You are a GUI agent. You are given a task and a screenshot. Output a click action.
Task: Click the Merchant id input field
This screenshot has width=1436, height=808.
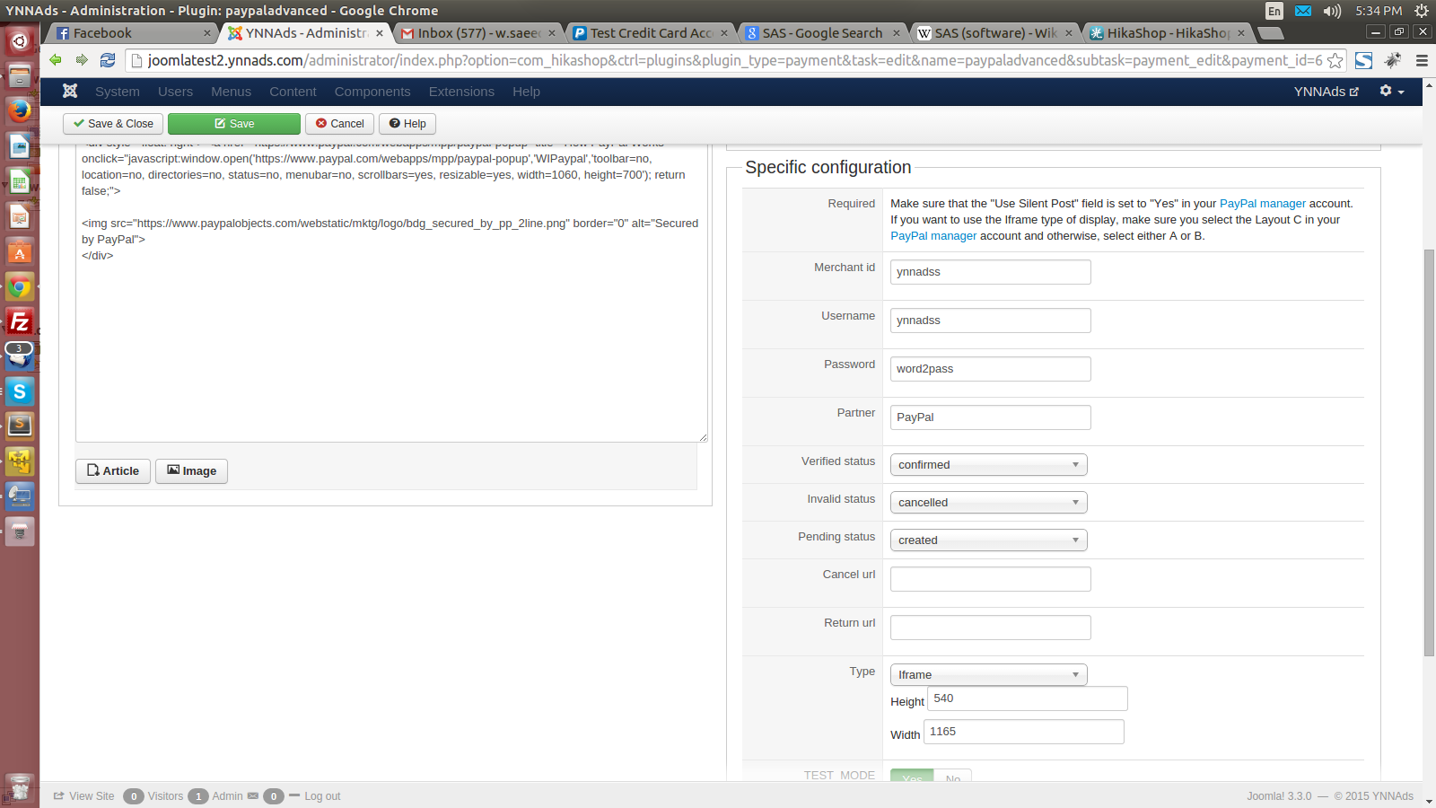991,272
